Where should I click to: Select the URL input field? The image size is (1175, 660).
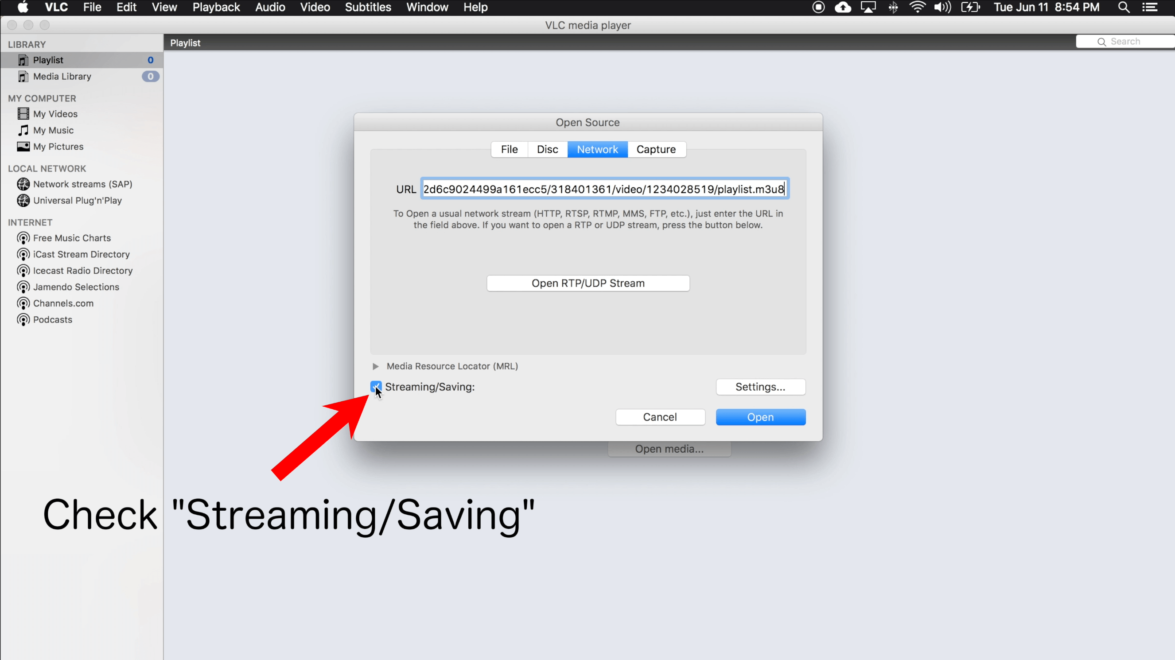click(603, 189)
